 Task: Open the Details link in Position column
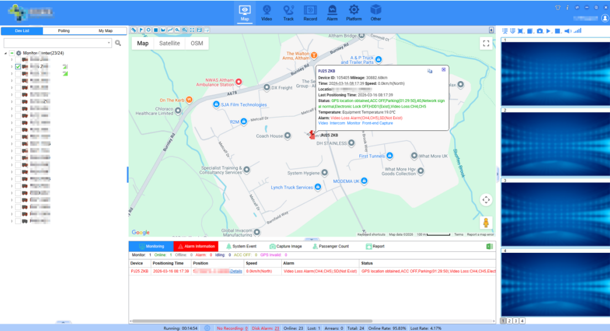236,271
